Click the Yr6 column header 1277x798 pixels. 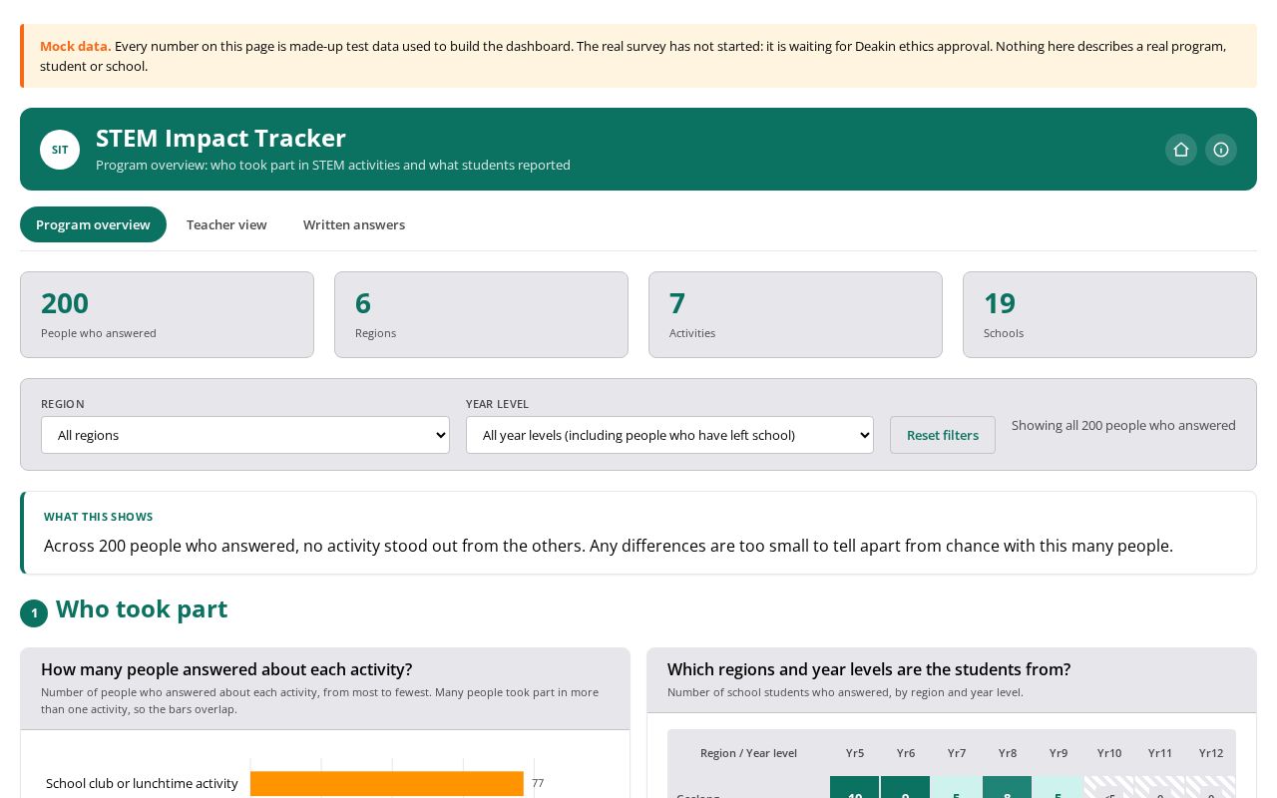click(x=906, y=753)
